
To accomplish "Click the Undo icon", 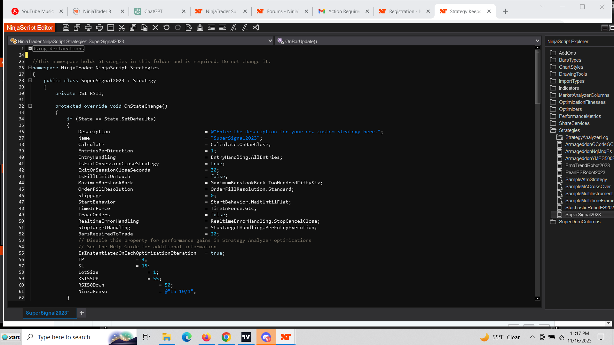I will (166, 28).
